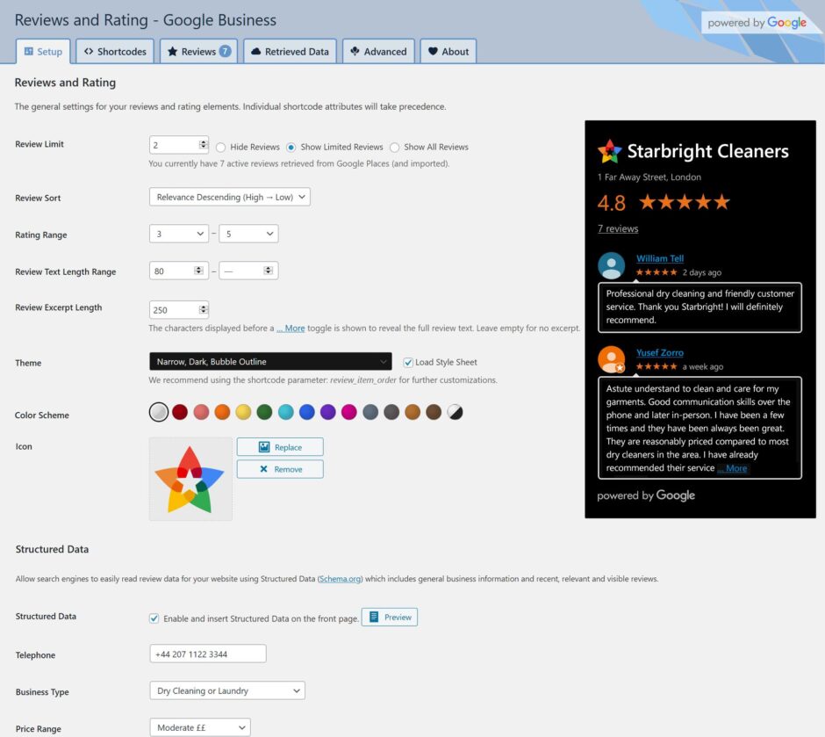This screenshot has width=825, height=737.
Task: Click the maximum Review Text Length field
Action: tap(249, 271)
